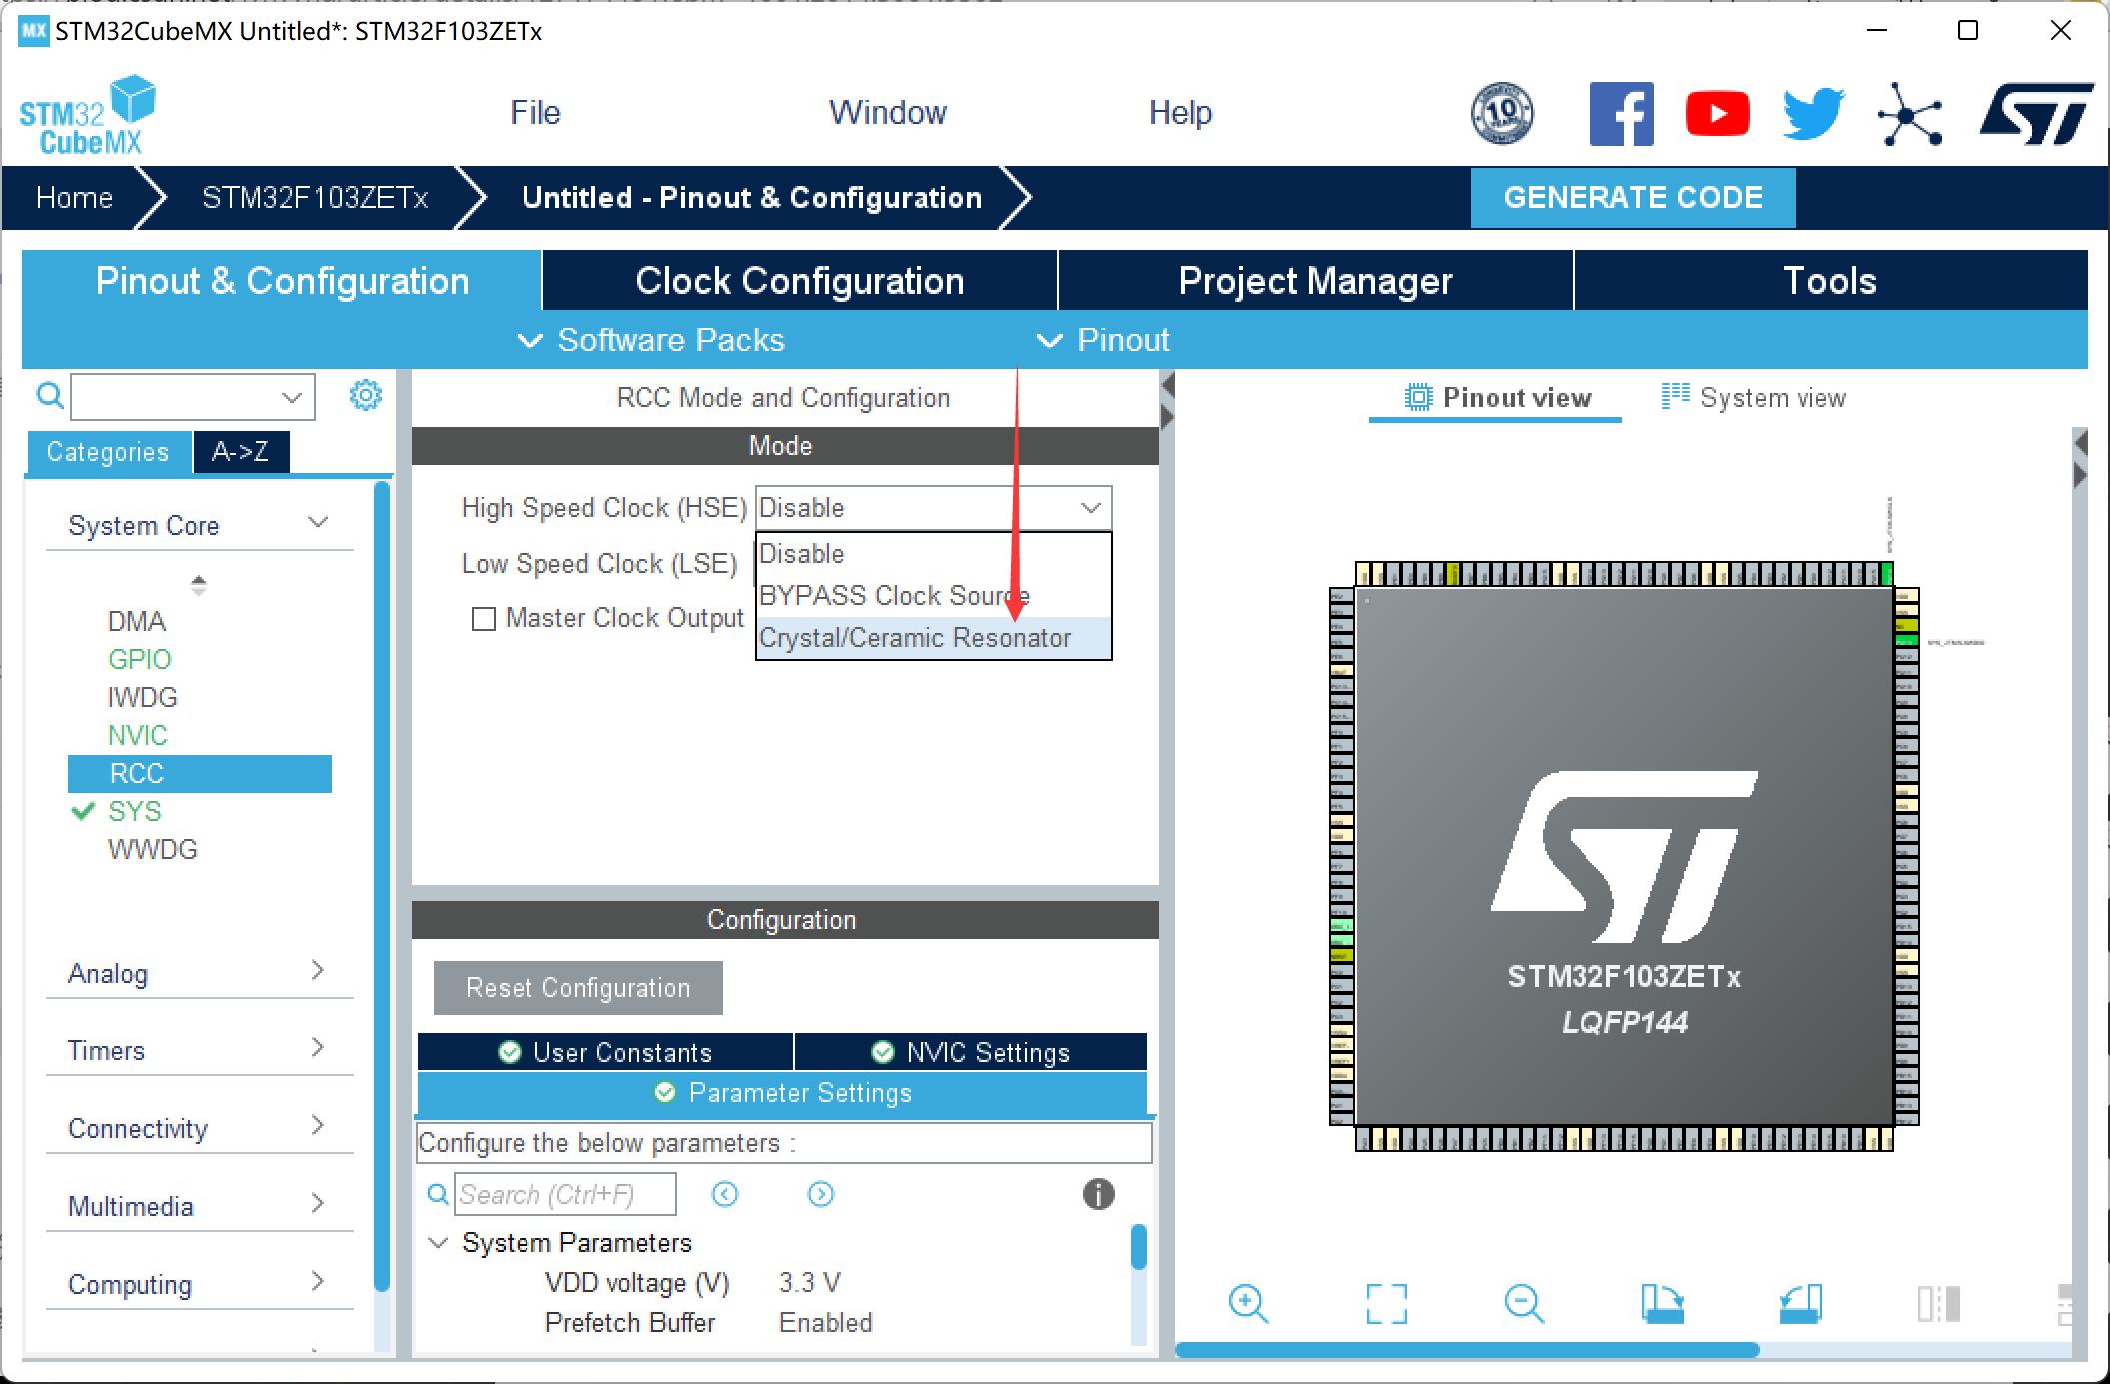
Task: Choose BYPASS Clock Source option
Action: point(933,596)
